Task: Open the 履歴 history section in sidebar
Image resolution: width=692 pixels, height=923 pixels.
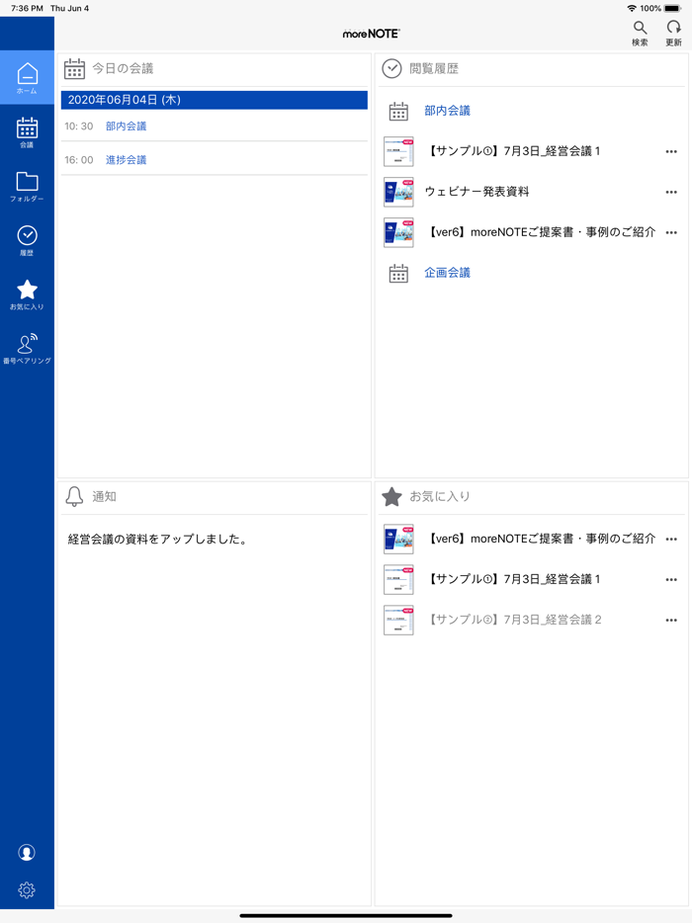Action: (27, 240)
